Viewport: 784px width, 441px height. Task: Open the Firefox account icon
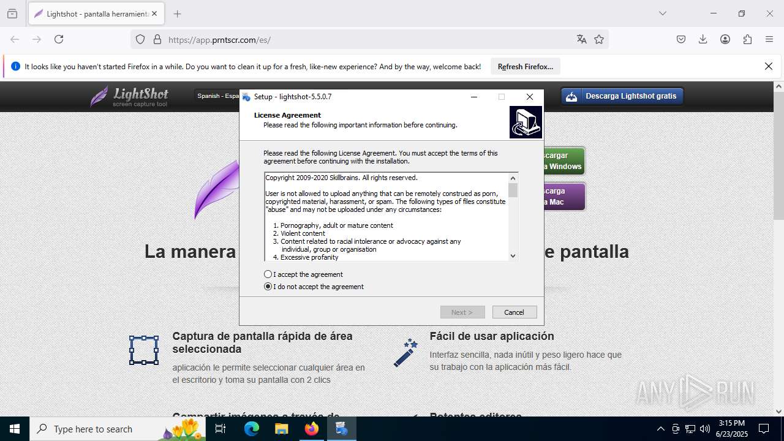(x=725, y=39)
